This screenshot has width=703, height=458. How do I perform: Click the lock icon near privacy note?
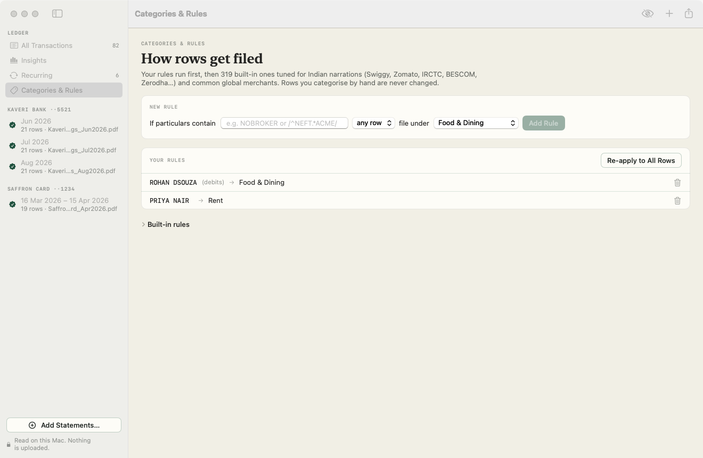[9, 444]
